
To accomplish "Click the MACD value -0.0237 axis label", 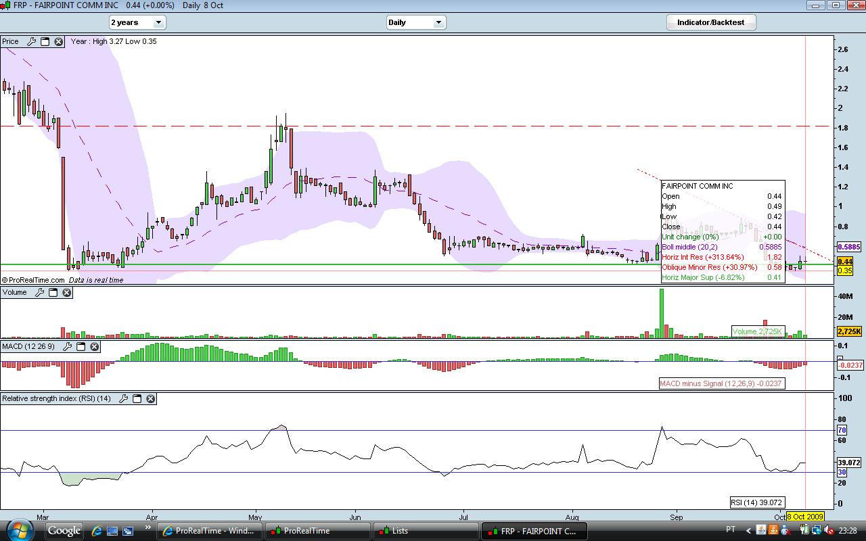I will (x=850, y=365).
